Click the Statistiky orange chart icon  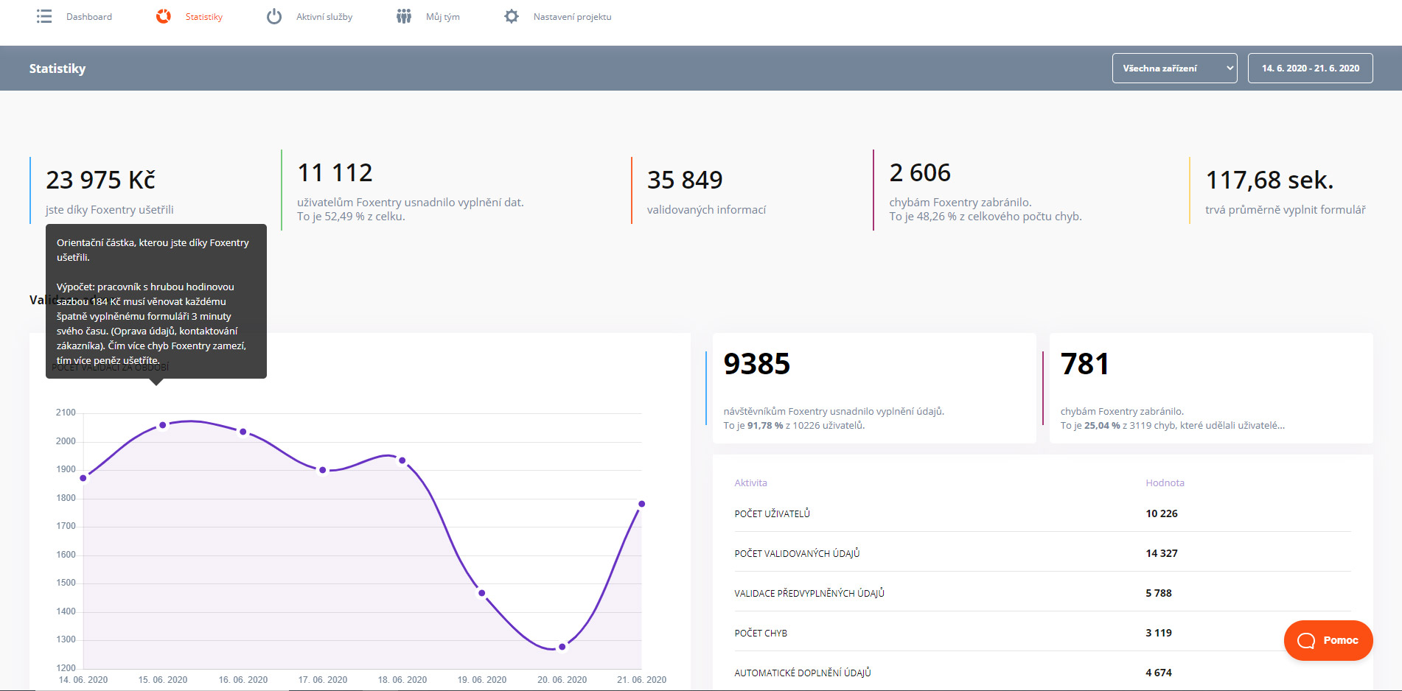click(164, 16)
